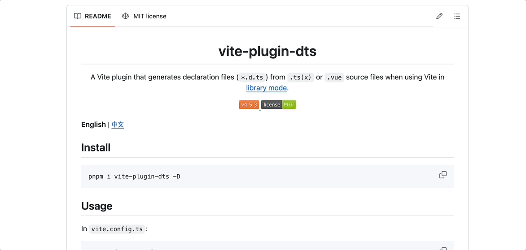
Task: Follow the library mode link
Action: coord(266,88)
